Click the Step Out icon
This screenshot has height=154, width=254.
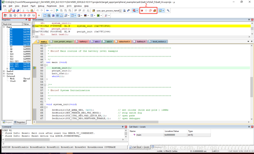tap(29, 15)
